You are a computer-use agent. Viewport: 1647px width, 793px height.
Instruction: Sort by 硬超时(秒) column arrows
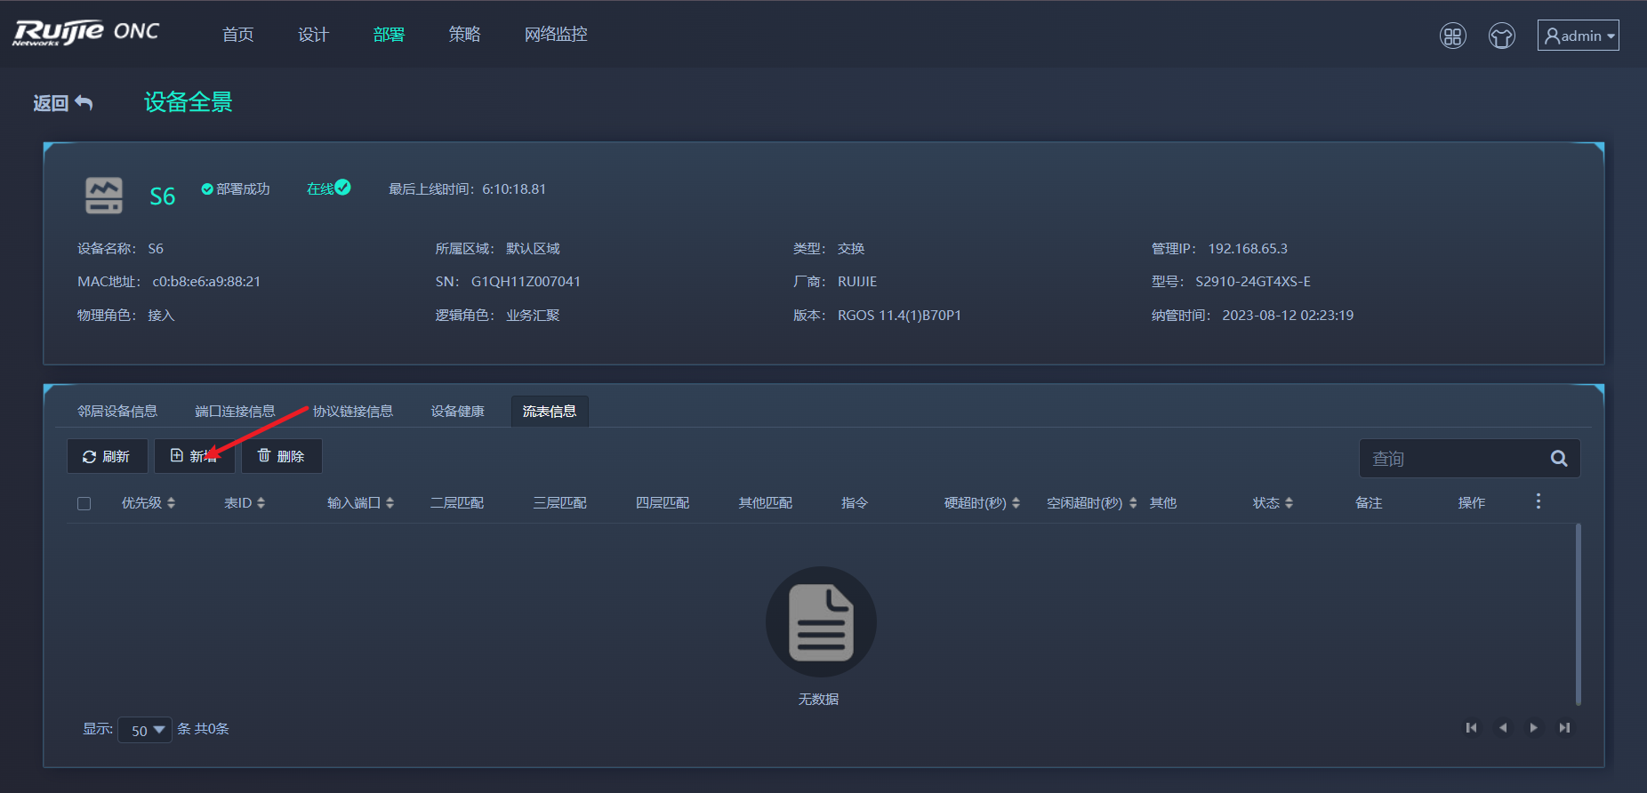1016,503
